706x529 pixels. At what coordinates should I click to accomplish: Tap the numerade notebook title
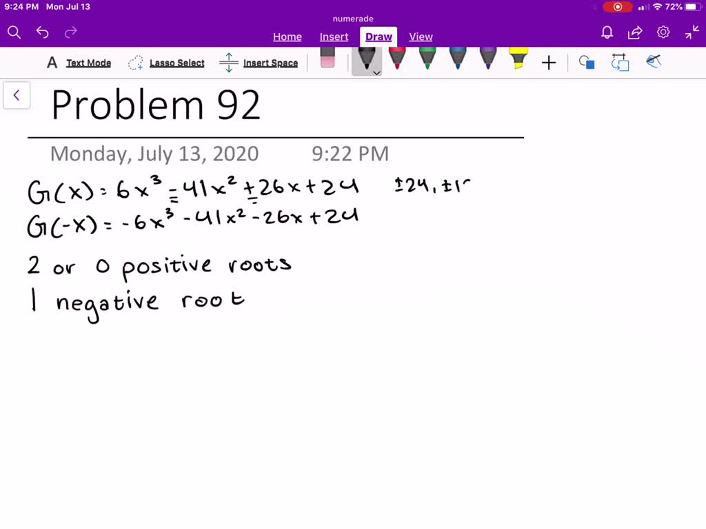[353, 19]
